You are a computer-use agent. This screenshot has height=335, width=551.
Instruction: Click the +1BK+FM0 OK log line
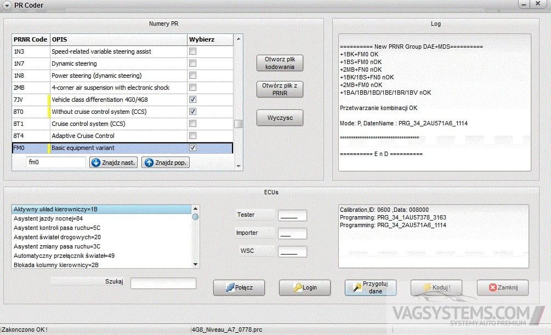(x=359, y=54)
